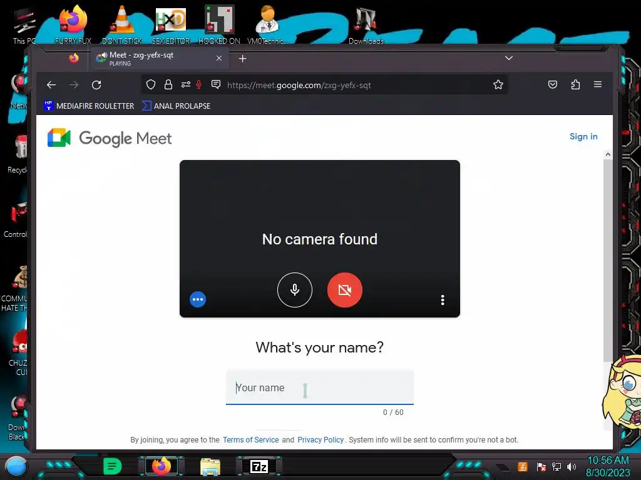Expand the list all tabs chevron
The image size is (641, 480).
tap(508, 58)
